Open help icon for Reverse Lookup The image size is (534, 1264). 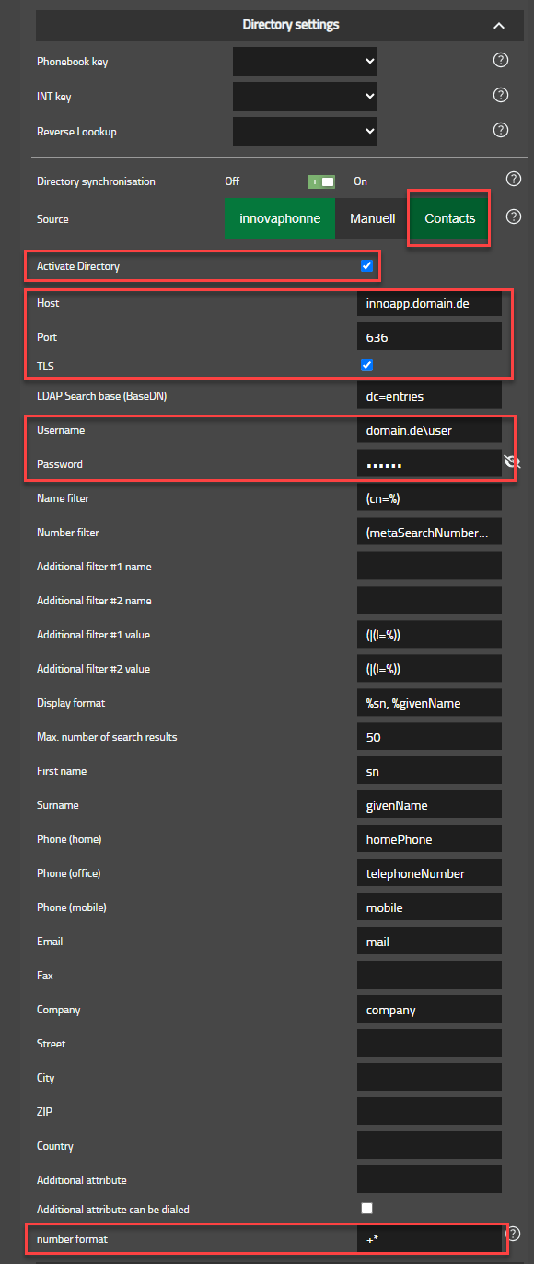(501, 130)
